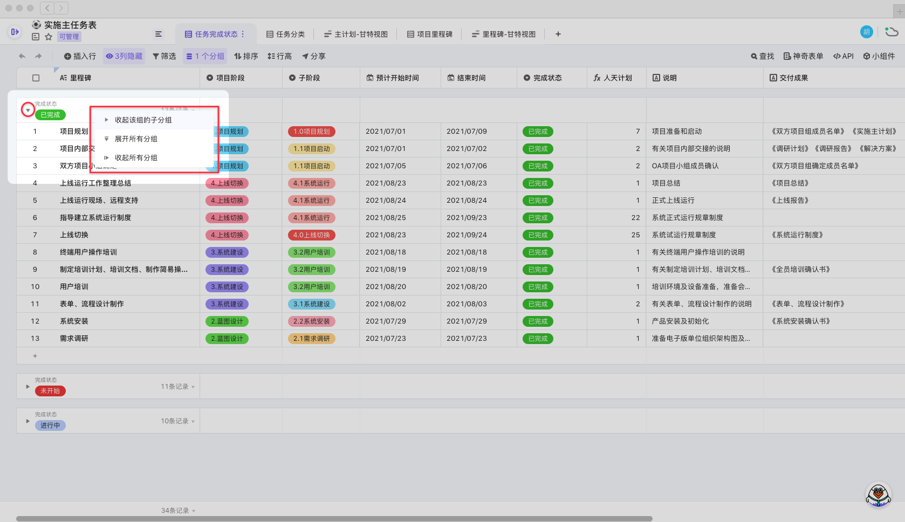Collapse the left sidebar panel
Viewport: 905px width, 522px height.
[x=15, y=32]
